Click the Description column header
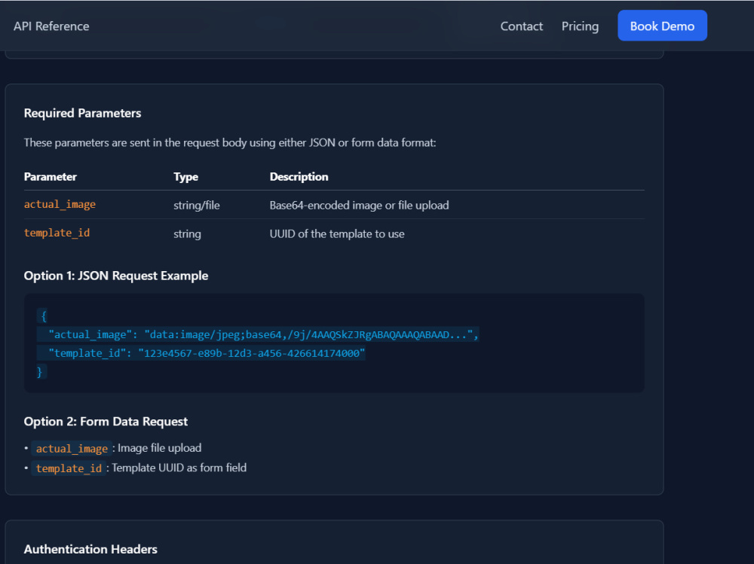Screen dimensions: 754x564 point(299,177)
